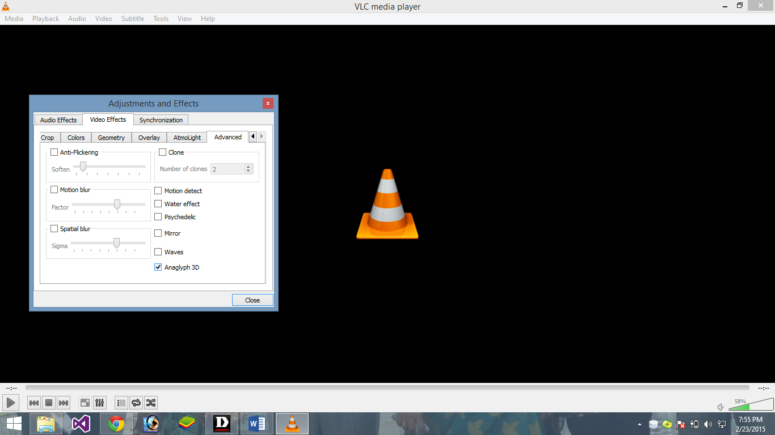The image size is (775, 435).
Task: Click the VLC cone icon in title bar
Action: pos(6,6)
